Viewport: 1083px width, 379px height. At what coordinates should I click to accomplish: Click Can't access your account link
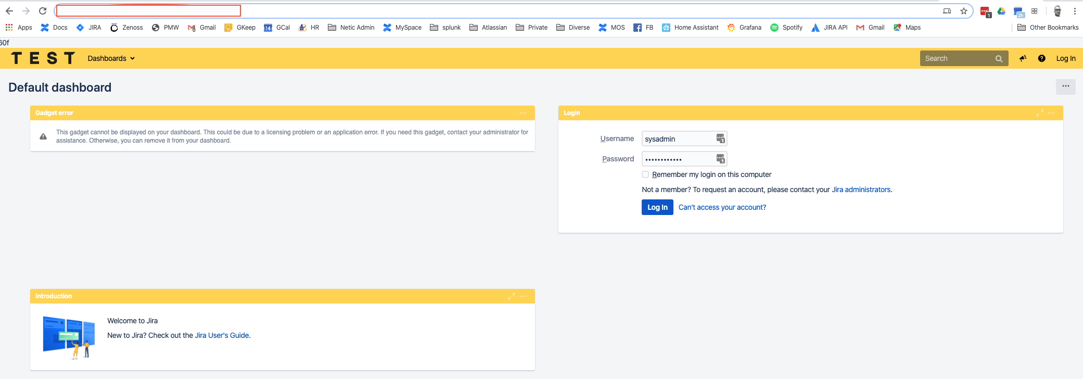pos(722,207)
